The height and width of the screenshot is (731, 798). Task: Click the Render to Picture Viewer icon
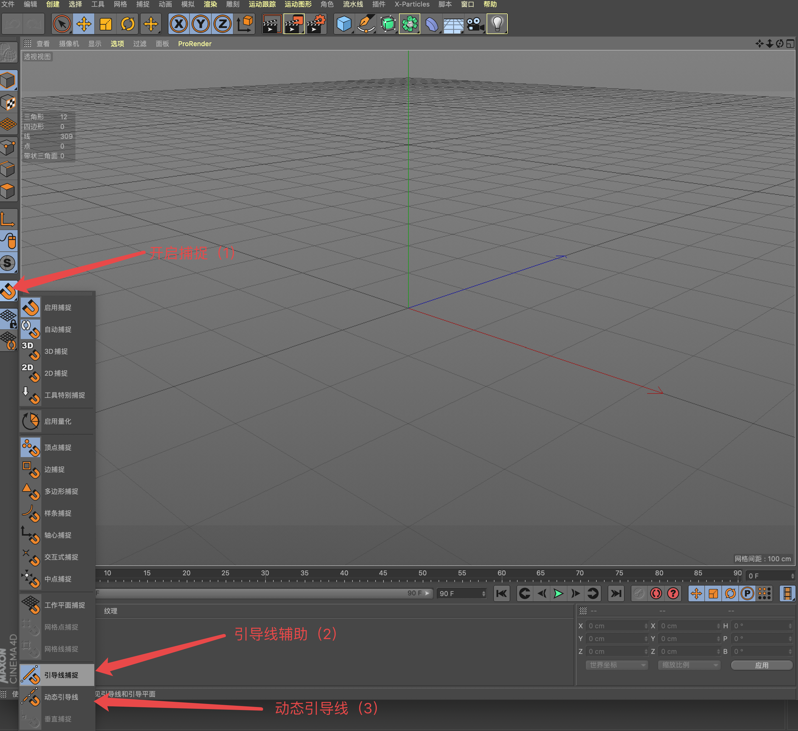click(294, 24)
